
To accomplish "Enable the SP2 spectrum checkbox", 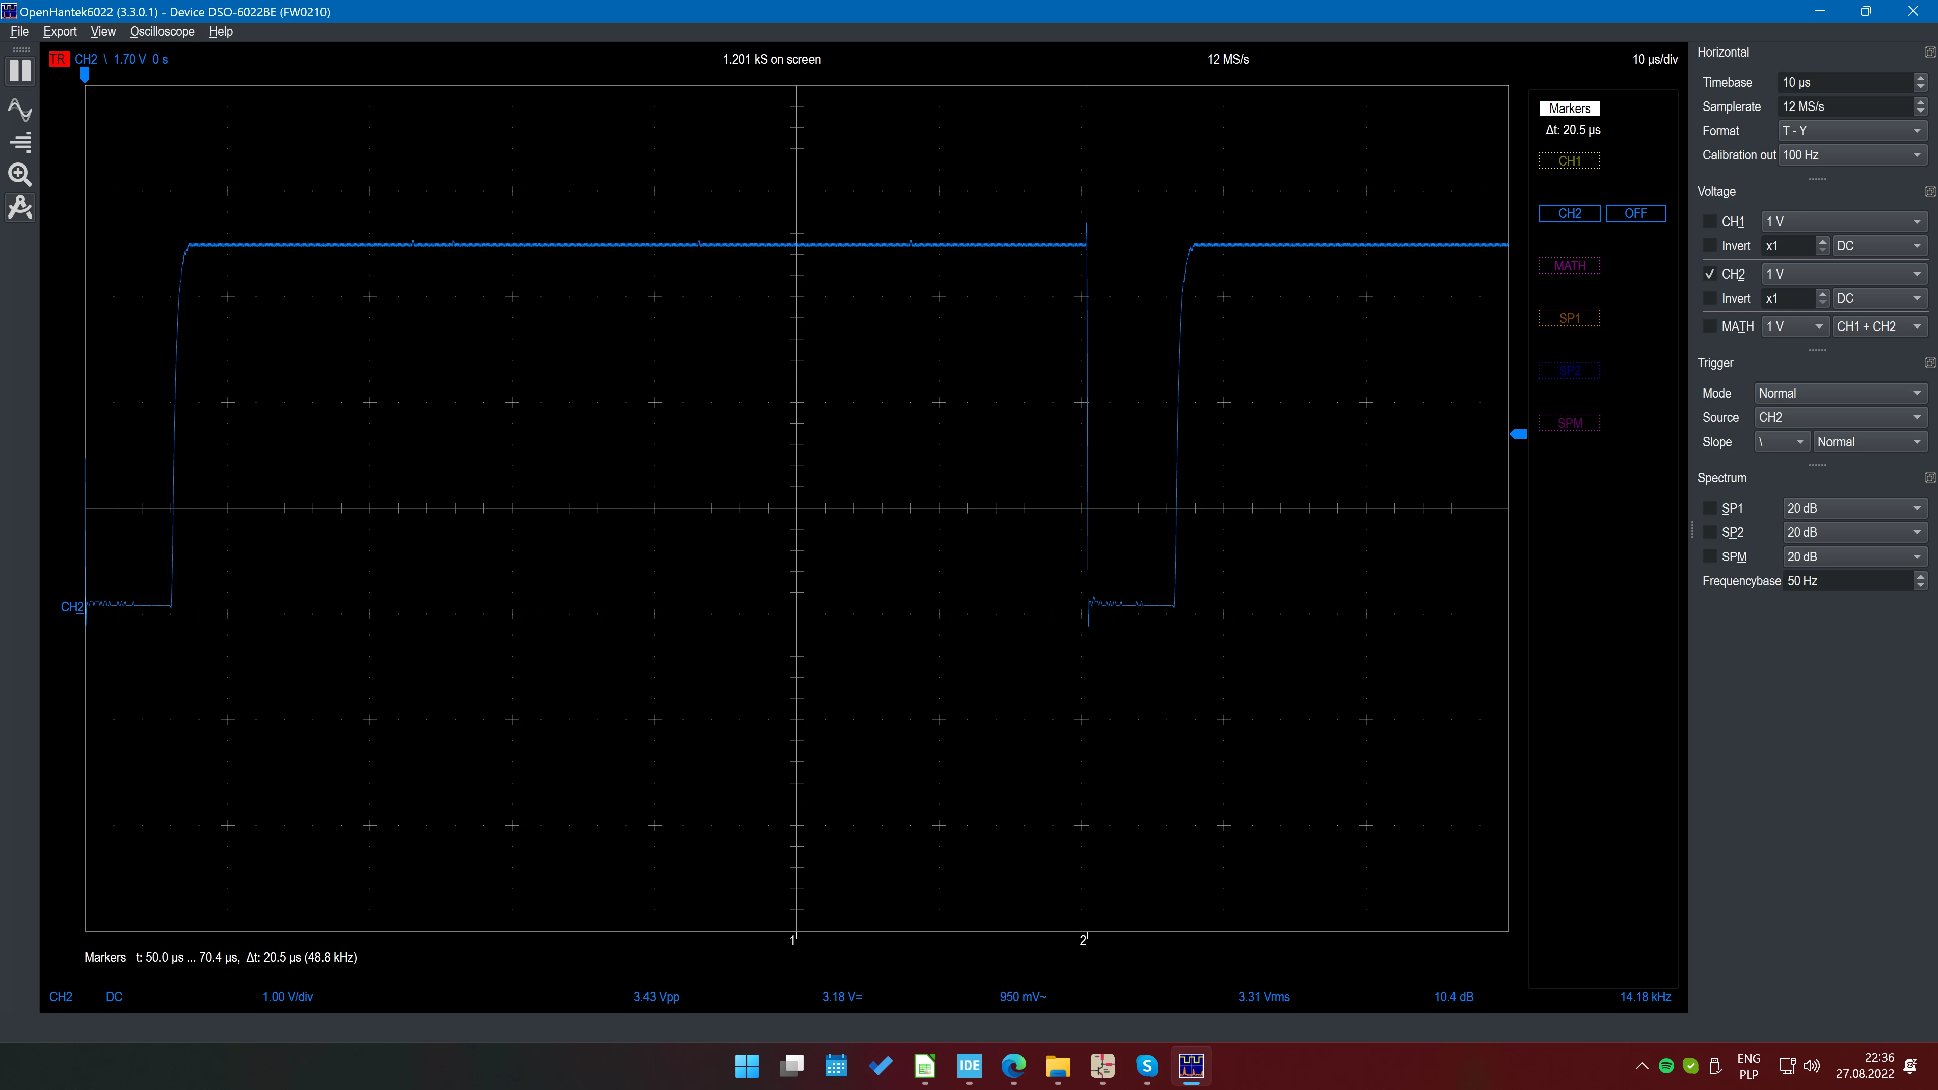I will (1709, 532).
